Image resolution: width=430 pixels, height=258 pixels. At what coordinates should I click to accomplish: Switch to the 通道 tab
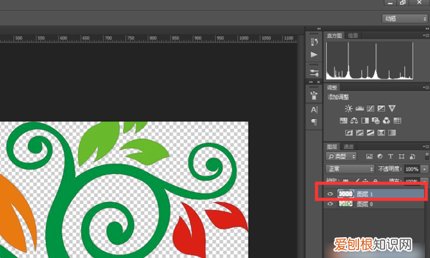point(348,147)
